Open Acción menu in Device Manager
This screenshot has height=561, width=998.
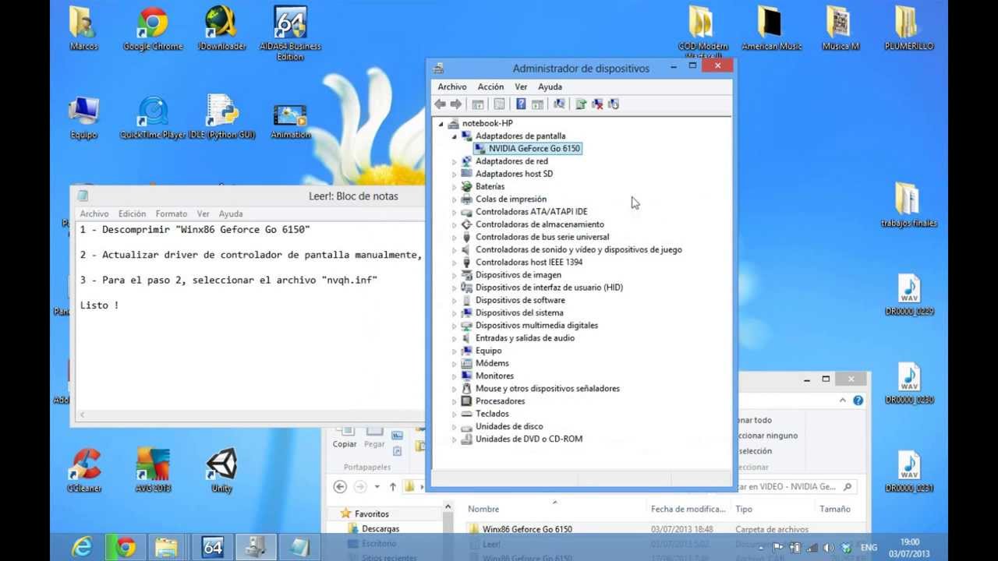490,86
